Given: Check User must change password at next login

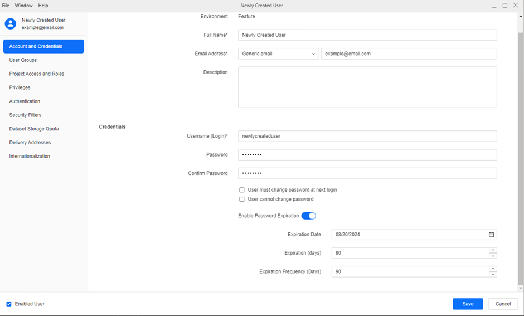Looking at the screenshot, I should tap(242, 190).
